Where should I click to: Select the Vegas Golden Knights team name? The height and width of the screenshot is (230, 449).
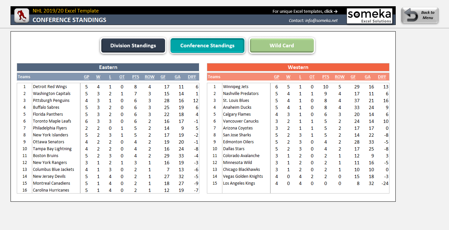coord(243,176)
